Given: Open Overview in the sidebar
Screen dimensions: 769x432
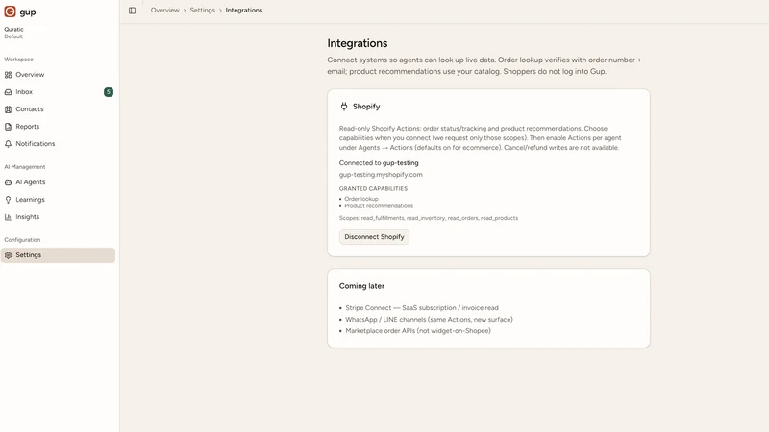Looking at the screenshot, I should [58, 75].
